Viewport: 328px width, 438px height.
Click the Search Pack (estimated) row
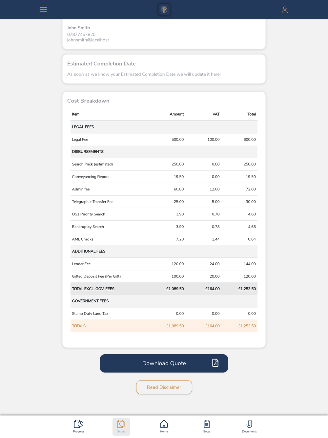coord(164,164)
